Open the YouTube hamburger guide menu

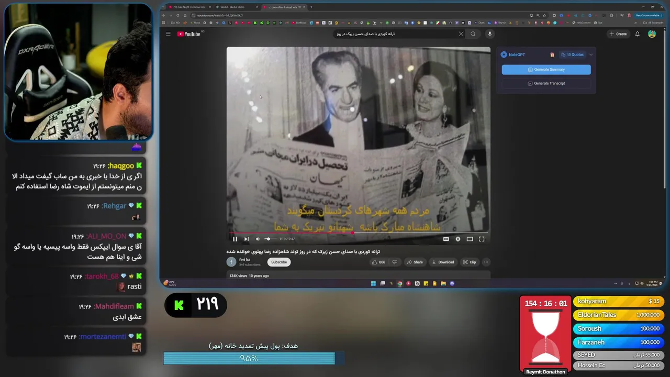pos(168,34)
